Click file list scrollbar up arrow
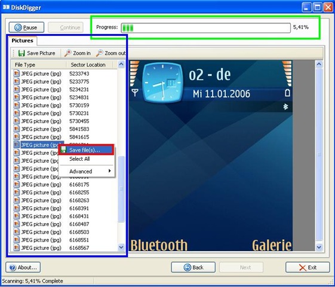 (121, 64)
